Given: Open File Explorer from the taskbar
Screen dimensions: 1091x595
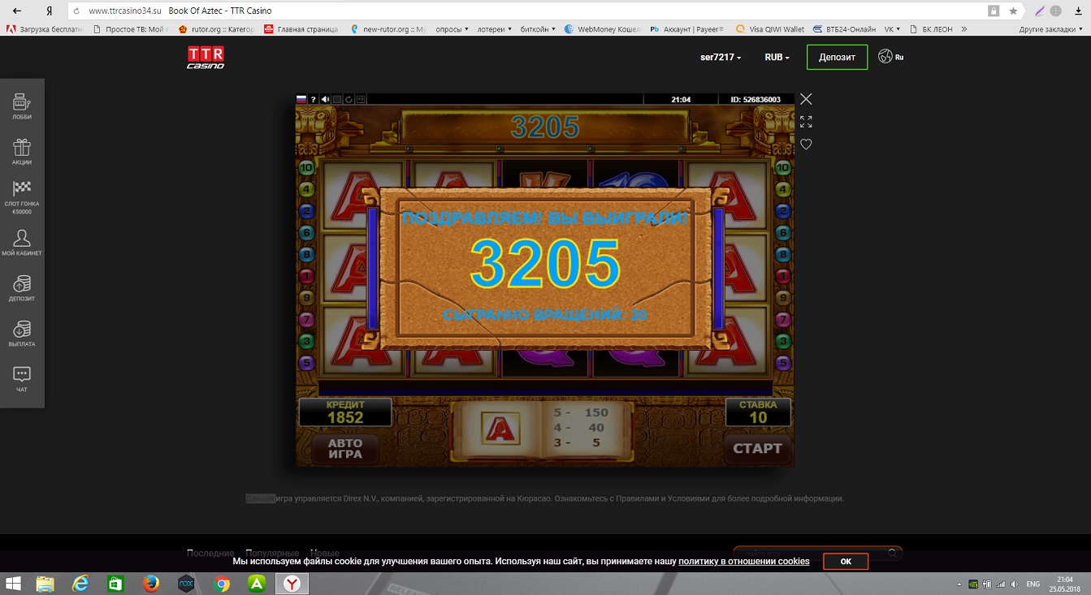Looking at the screenshot, I should 45,584.
